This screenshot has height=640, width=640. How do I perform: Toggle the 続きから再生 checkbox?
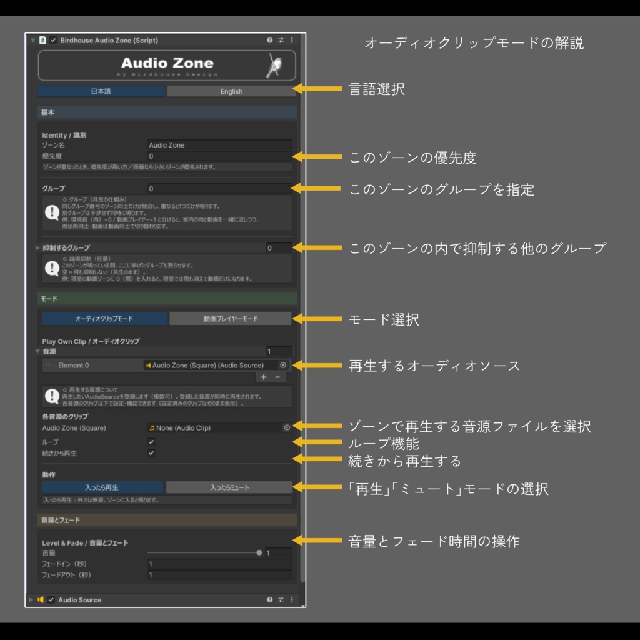coord(151,452)
